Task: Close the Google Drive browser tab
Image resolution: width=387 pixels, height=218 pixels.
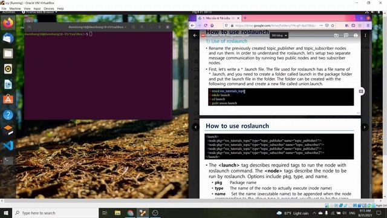Action: pyautogui.click(x=238, y=18)
